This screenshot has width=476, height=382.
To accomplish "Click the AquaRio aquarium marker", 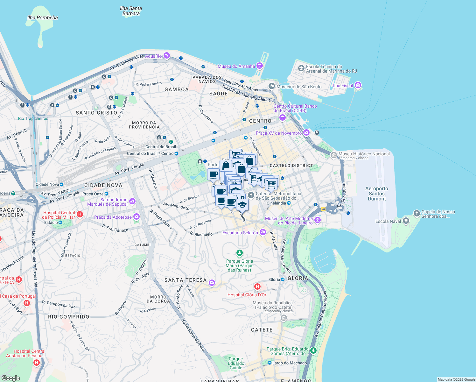I will point(166,55).
